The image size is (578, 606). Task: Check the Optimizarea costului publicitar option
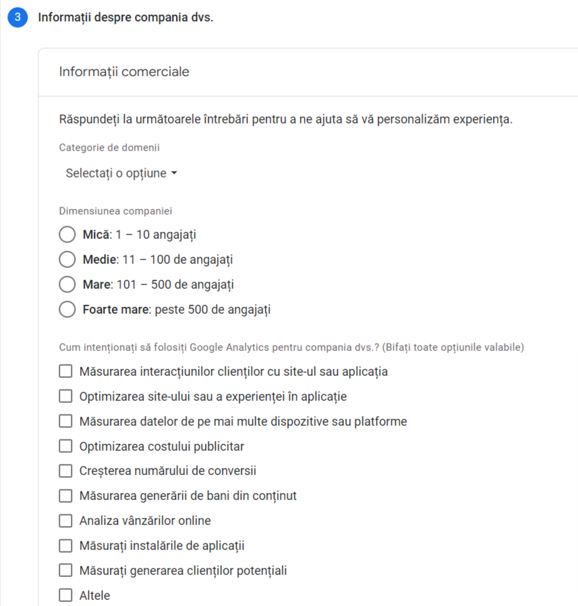coord(65,445)
